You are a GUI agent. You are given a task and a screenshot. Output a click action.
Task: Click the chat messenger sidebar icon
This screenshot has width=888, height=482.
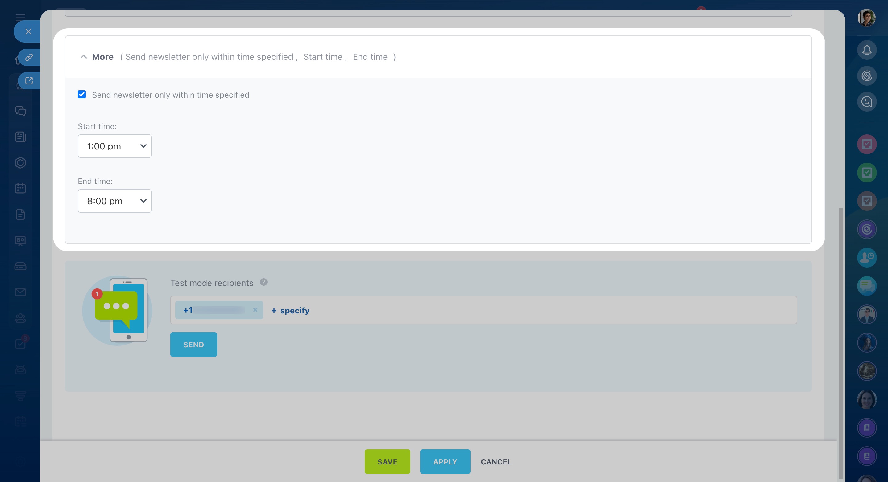(20, 111)
